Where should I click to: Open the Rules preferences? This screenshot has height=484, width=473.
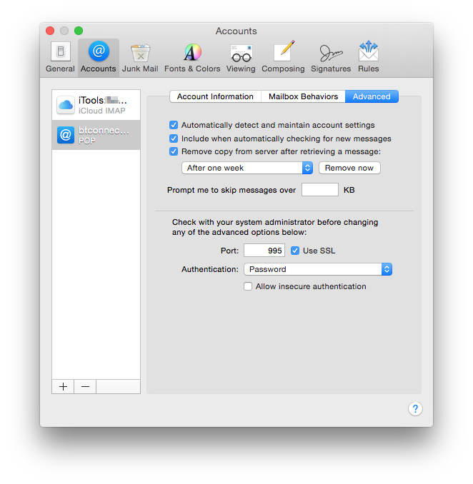[369, 57]
